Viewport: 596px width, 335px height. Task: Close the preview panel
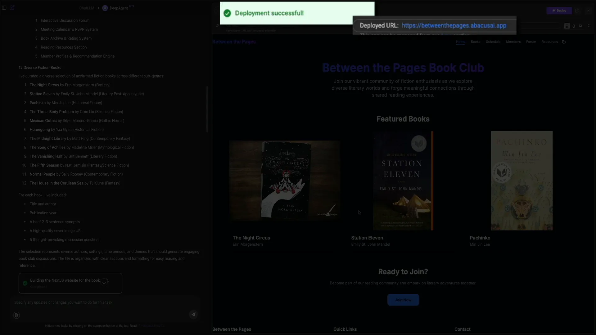coord(589,11)
